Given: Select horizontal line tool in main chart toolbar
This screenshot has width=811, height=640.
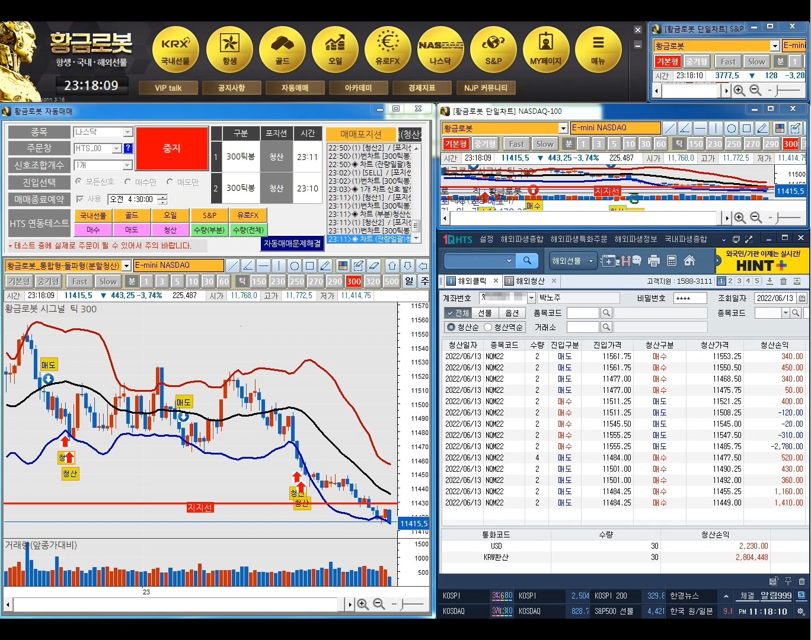Looking at the screenshot, I should pos(264,265).
